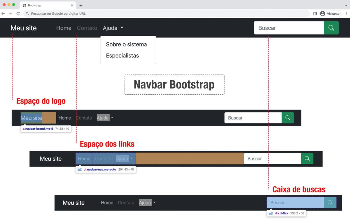Click the side panel icon near profile

[315, 13]
